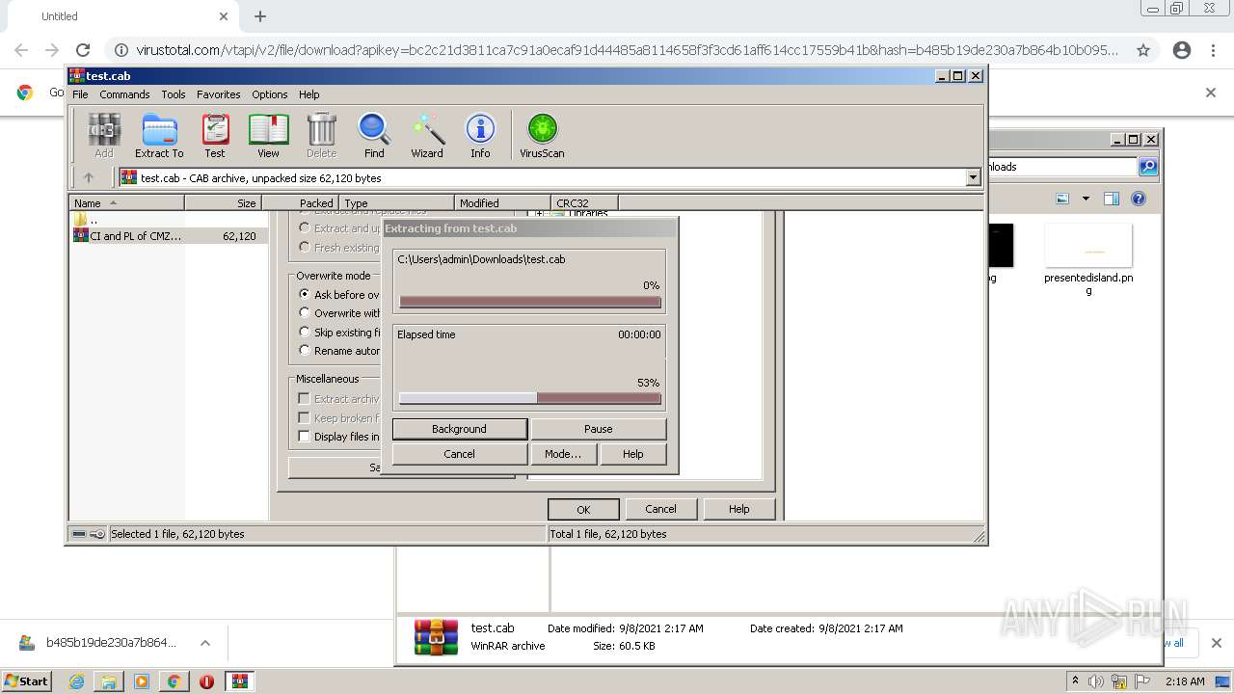The image size is (1234, 694).
Task: Click the Delete trash can icon
Action: point(321,135)
